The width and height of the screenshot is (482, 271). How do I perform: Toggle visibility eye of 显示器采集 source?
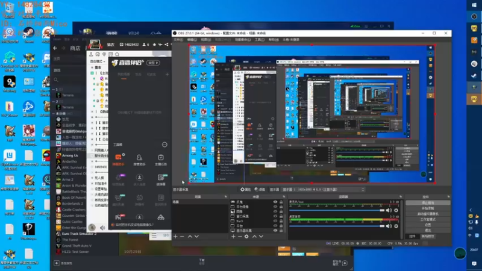click(x=275, y=231)
